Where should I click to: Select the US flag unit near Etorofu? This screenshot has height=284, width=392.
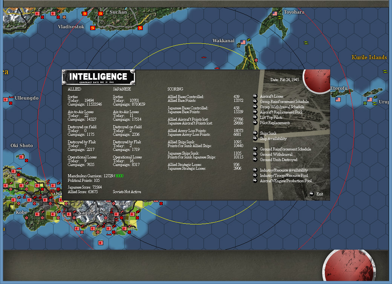338,99
